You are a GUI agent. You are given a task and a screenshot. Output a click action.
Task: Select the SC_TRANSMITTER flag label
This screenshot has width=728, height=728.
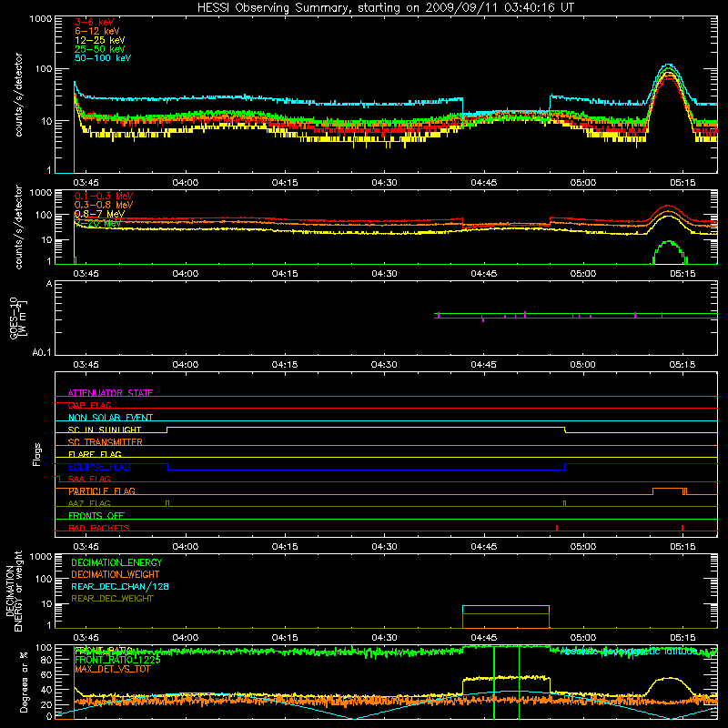point(106,442)
